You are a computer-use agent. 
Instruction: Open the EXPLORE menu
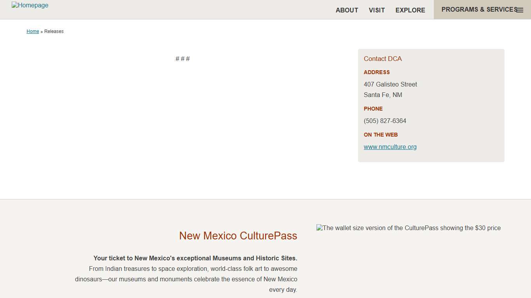(410, 10)
